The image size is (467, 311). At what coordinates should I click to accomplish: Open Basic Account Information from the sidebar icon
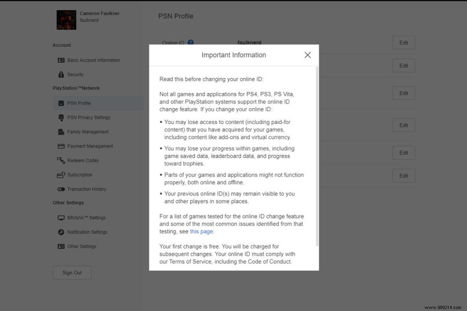(x=61, y=60)
